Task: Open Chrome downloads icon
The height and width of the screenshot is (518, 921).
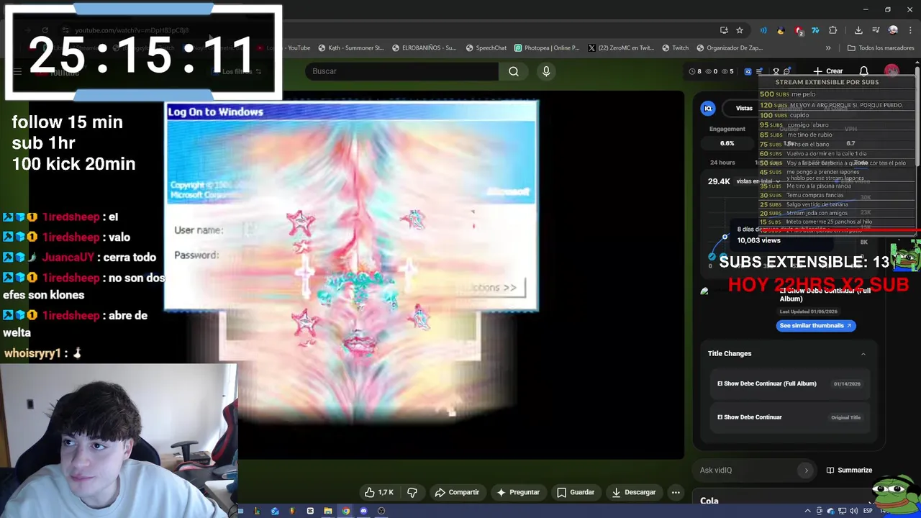Action: pyautogui.click(x=858, y=30)
